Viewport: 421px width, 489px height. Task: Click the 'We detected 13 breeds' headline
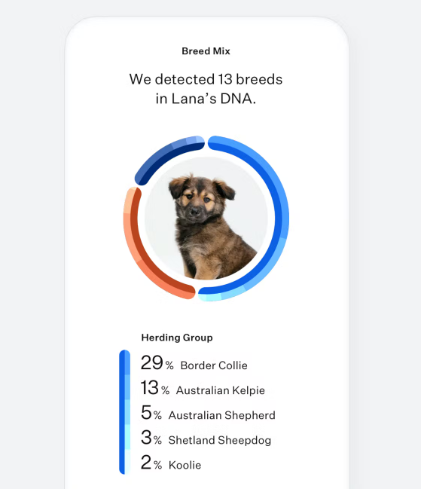click(206, 89)
